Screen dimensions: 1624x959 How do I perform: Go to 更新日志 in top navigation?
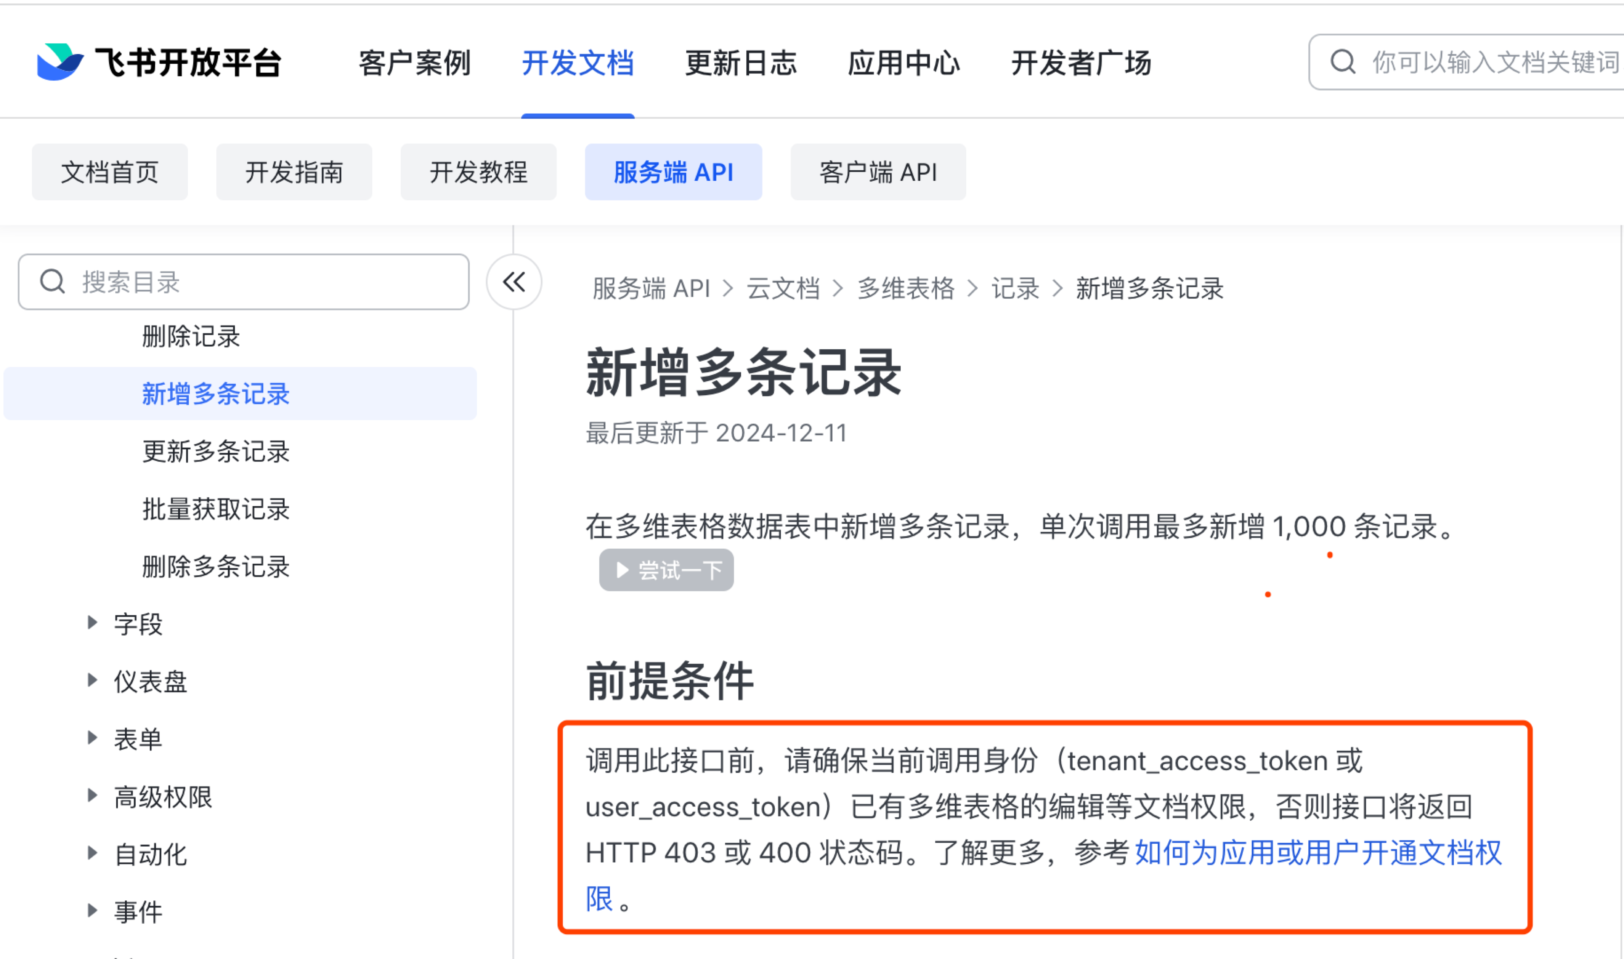[741, 63]
